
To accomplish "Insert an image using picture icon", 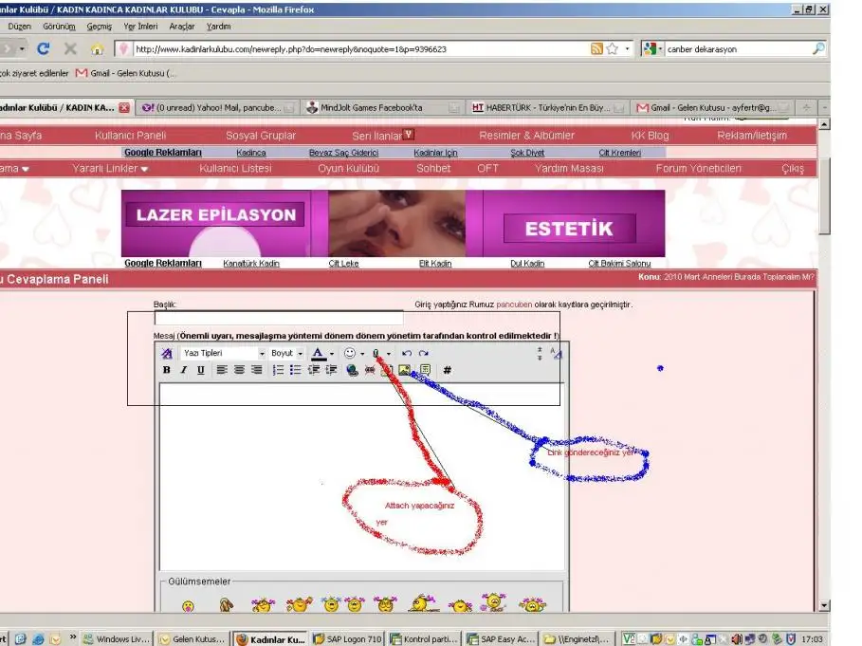I will 405,370.
